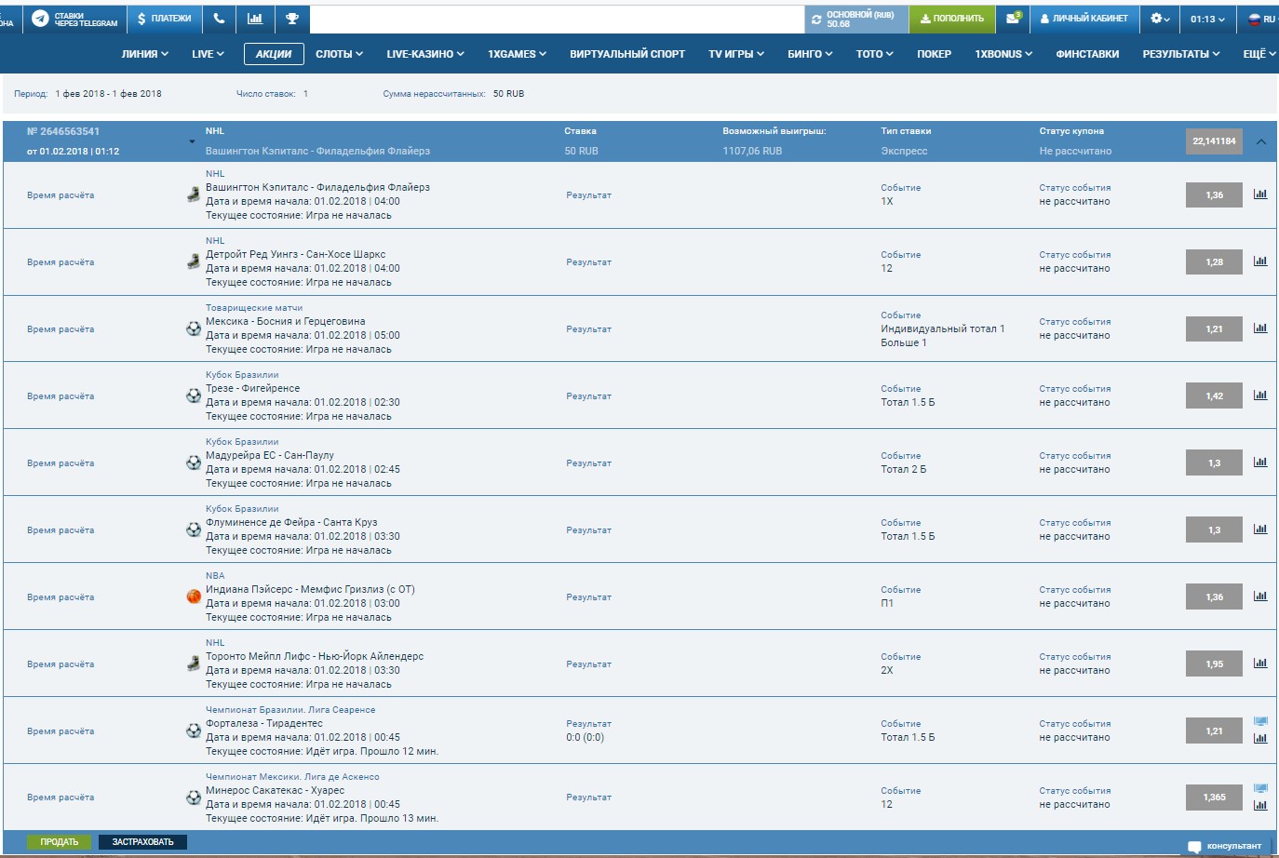1279x858 pixels.
Task: Click the trophy icon in top bar
Action: 292,19
